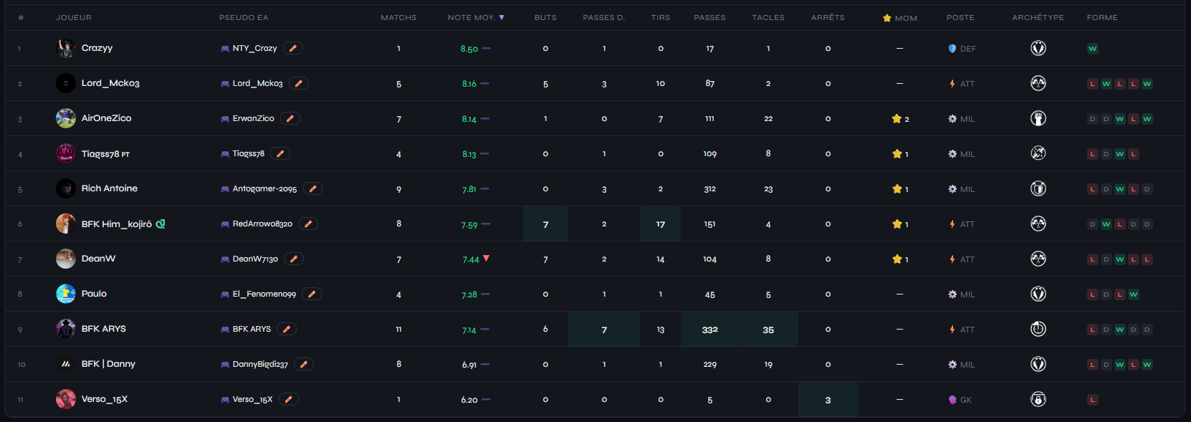This screenshot has height=422, width=1191.
Task: Click the DEF position label in Crazyy's row
Action: [968, 49]
